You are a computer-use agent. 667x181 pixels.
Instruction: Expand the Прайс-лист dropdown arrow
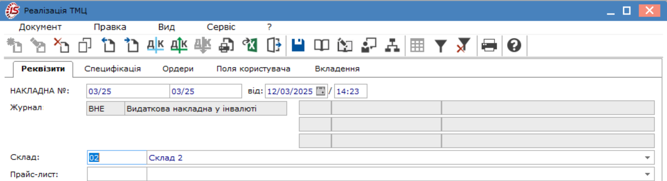(647, 174)
